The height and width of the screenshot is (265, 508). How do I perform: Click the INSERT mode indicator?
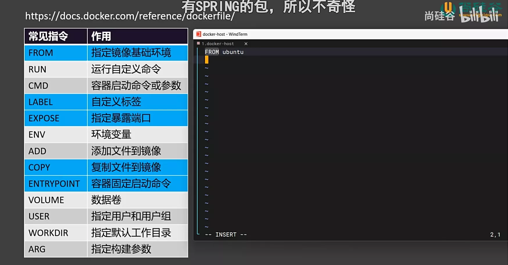[226, 235]
